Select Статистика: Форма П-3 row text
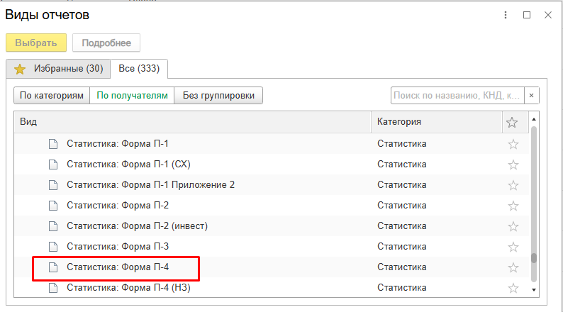Screen dimensions: 563x312 pos(118,246)
